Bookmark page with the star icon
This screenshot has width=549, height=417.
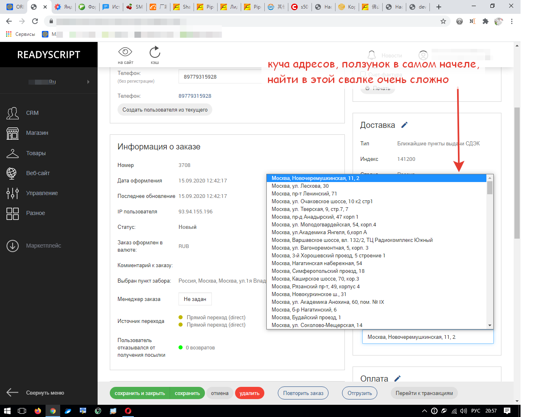click(443, 21)
